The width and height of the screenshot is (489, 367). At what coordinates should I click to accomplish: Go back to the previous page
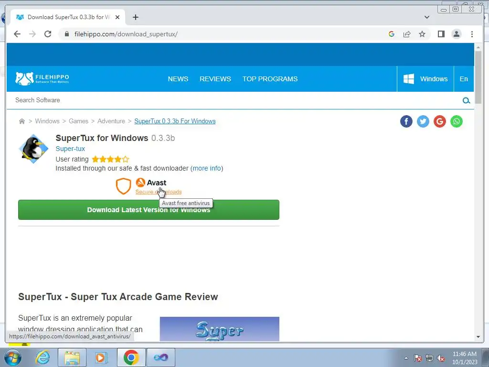(17, 34)
